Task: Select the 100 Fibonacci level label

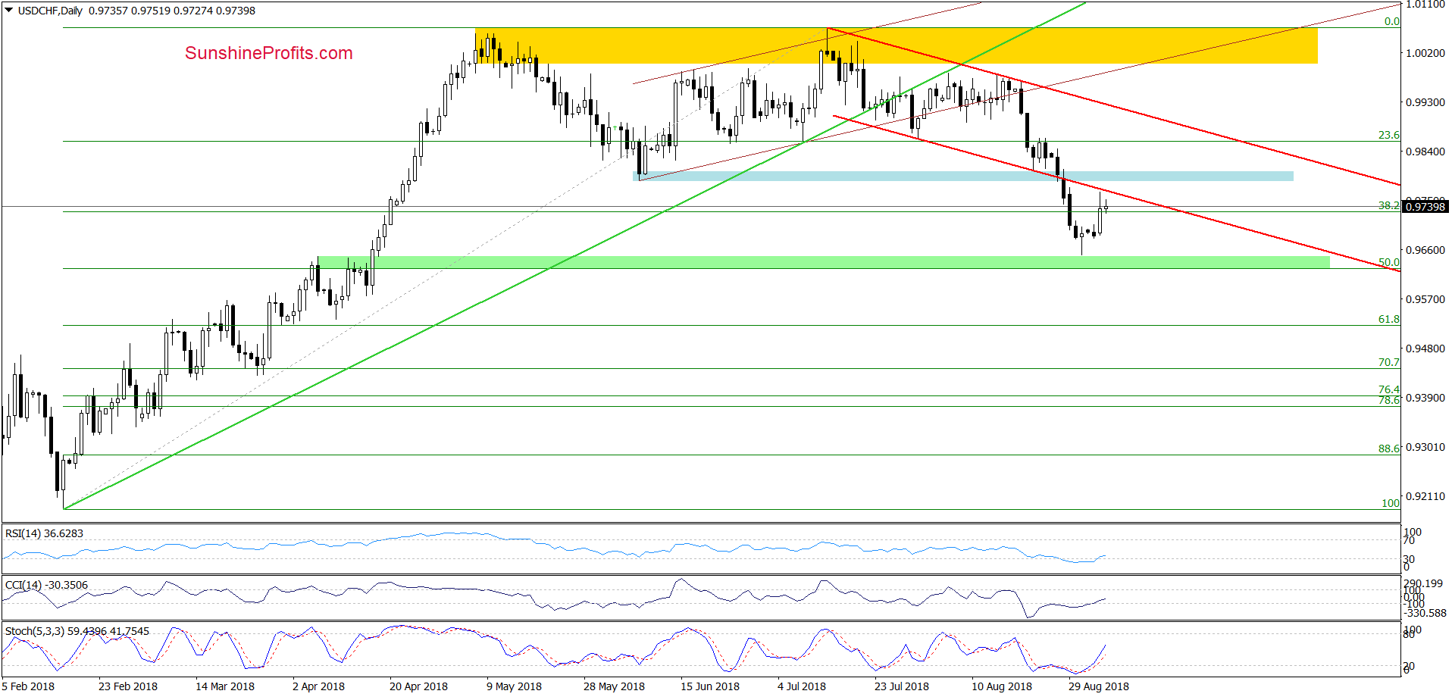Action: point(1391,504)
